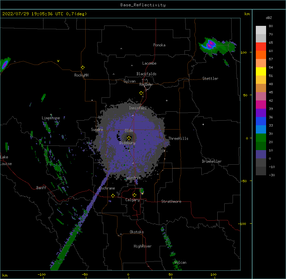
Task: Click the yellow diamond marker beside RedDeer
Action: [141, 93]
